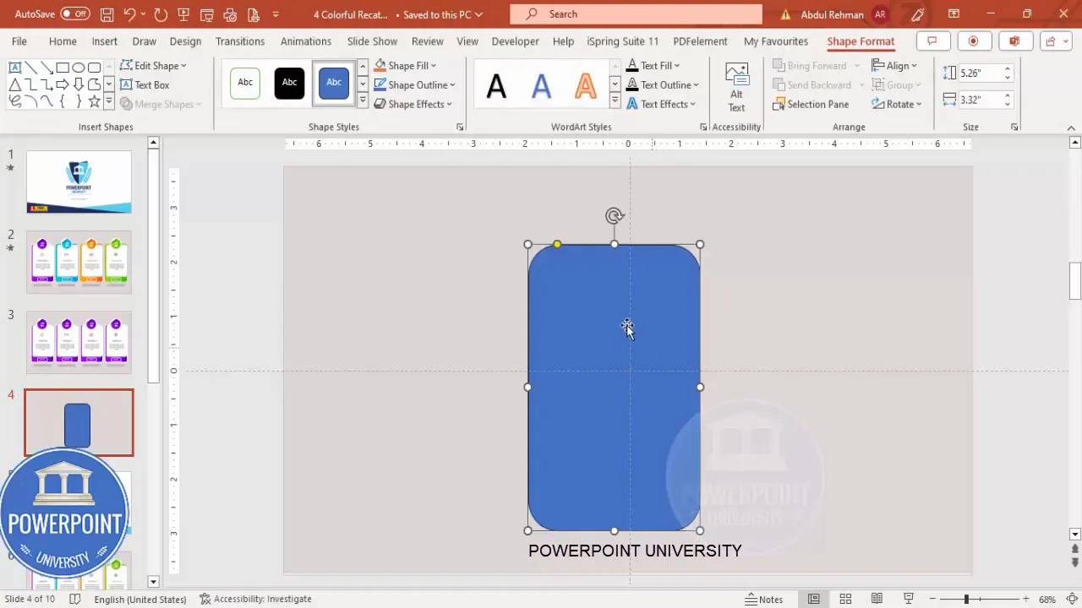
Task: Click Accessibility: Investigate in the status bar
Action: (x=262, y=599)
